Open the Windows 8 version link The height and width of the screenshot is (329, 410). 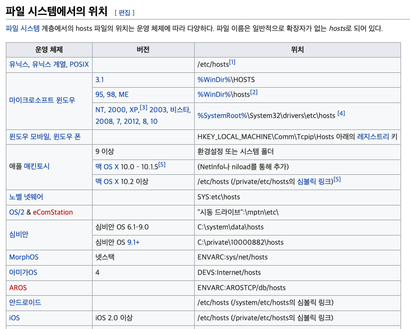(144, 121)
